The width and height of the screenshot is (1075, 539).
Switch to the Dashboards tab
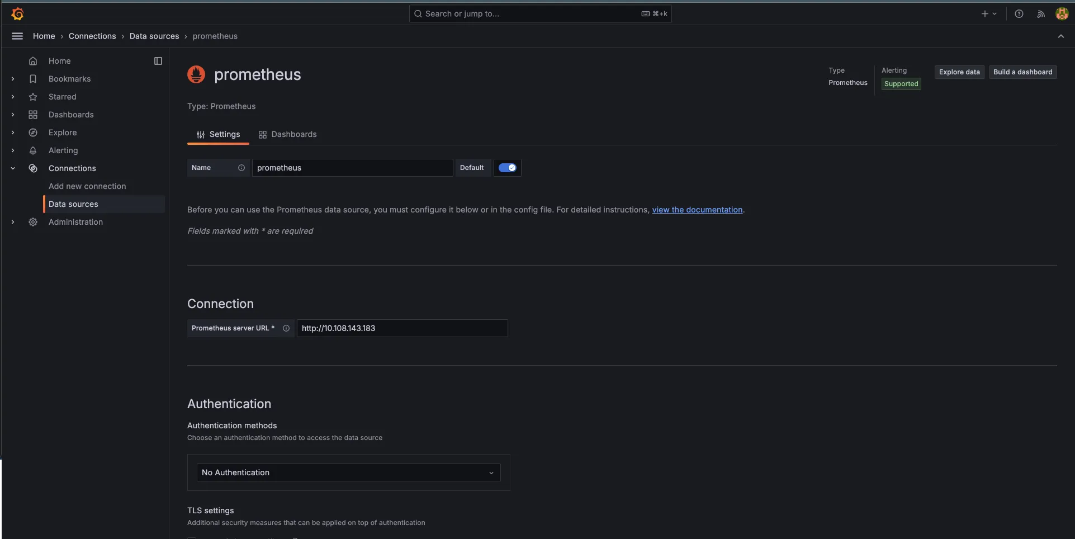[287, 135]
